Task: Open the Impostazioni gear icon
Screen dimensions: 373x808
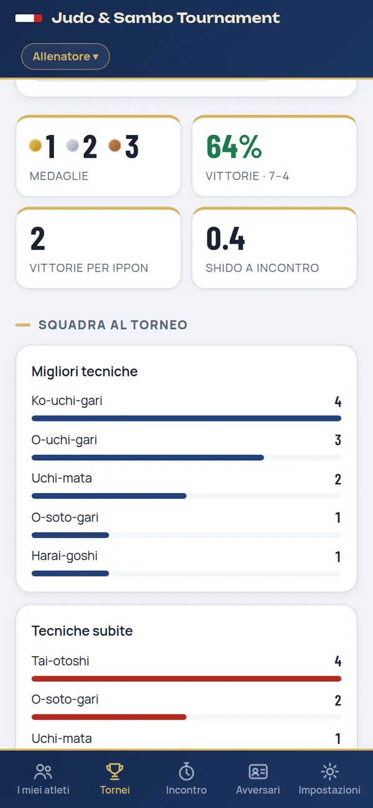Action: pyautogui.click(x=329, y=772)
